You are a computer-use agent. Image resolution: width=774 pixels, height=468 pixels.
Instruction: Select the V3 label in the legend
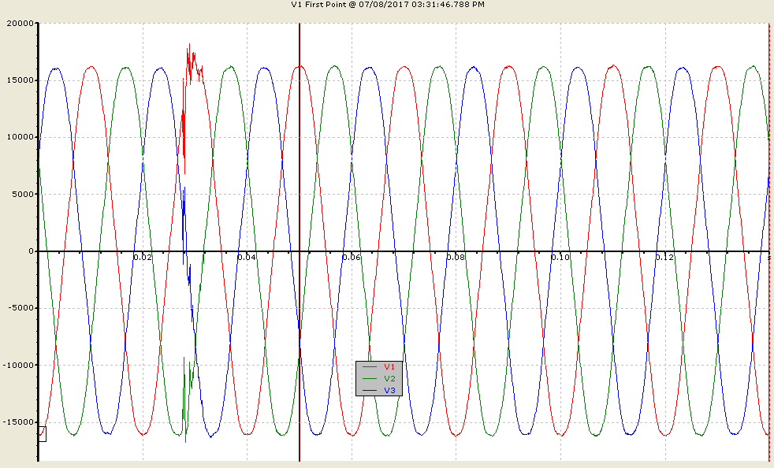(389, 391)
